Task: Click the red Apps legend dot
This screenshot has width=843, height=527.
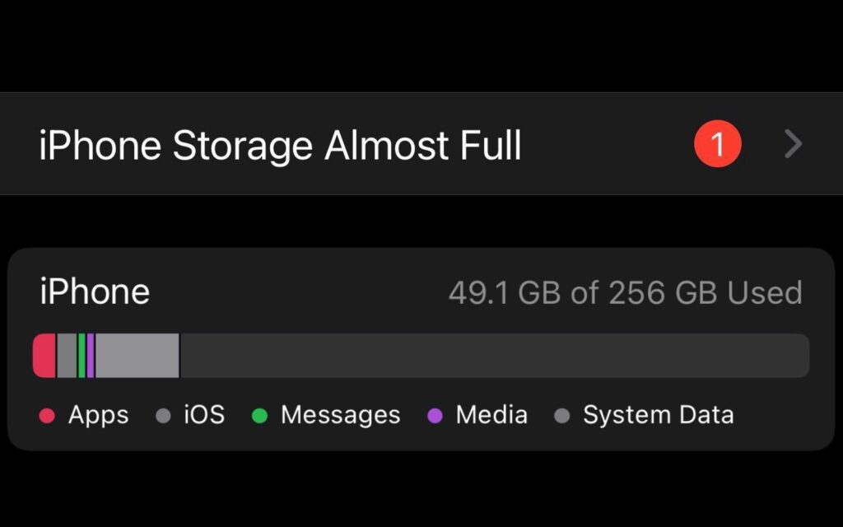Action: (x=47, y=416)
